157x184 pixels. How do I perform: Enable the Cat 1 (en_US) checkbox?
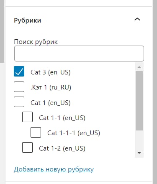pyautogui.click(x=19, y=102)
